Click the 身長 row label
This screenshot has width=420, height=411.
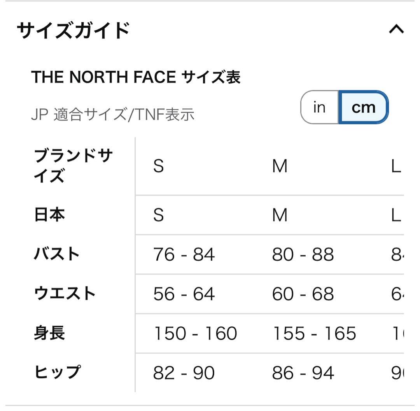[x=49, y=333]
